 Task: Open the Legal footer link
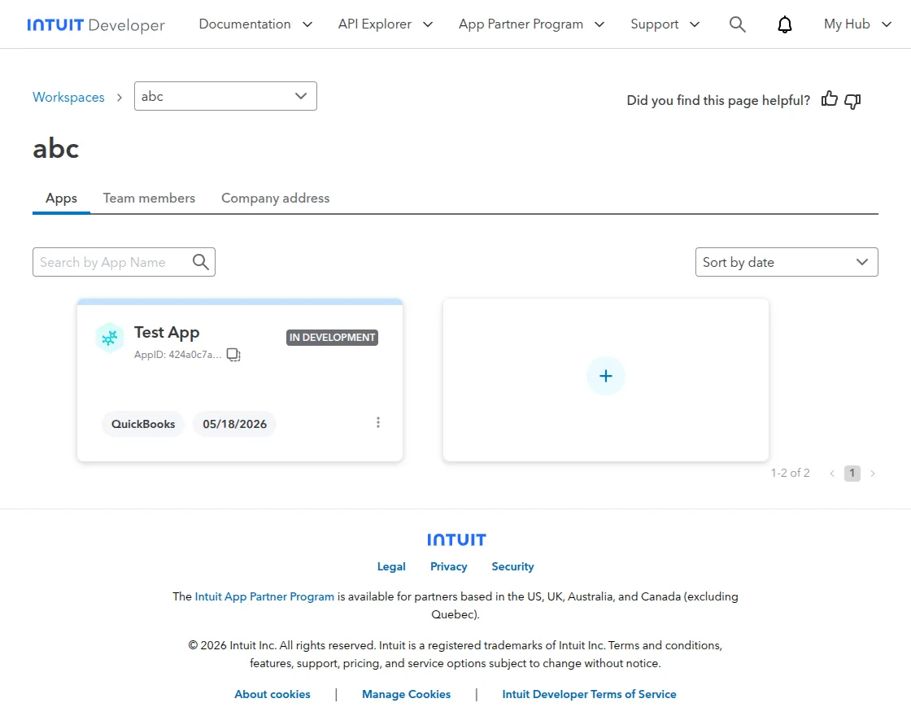point(391,566)
